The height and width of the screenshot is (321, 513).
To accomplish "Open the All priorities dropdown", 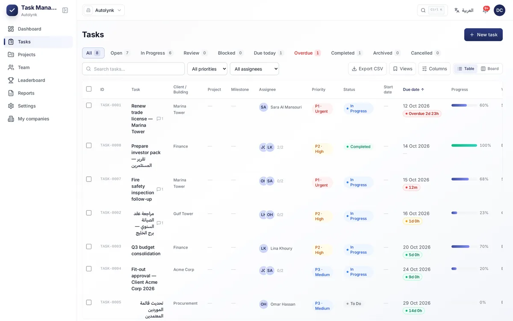I will (207, 69).
